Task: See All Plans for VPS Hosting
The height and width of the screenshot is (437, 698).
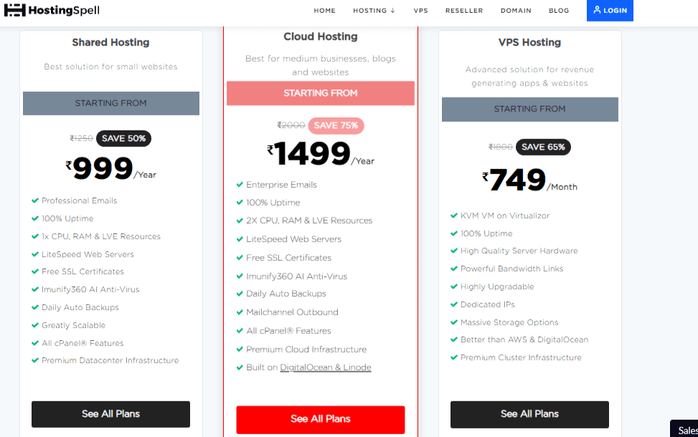Action: tap(529, 414)
